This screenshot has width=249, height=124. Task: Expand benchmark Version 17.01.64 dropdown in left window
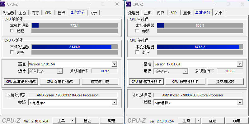click(114, 64)
